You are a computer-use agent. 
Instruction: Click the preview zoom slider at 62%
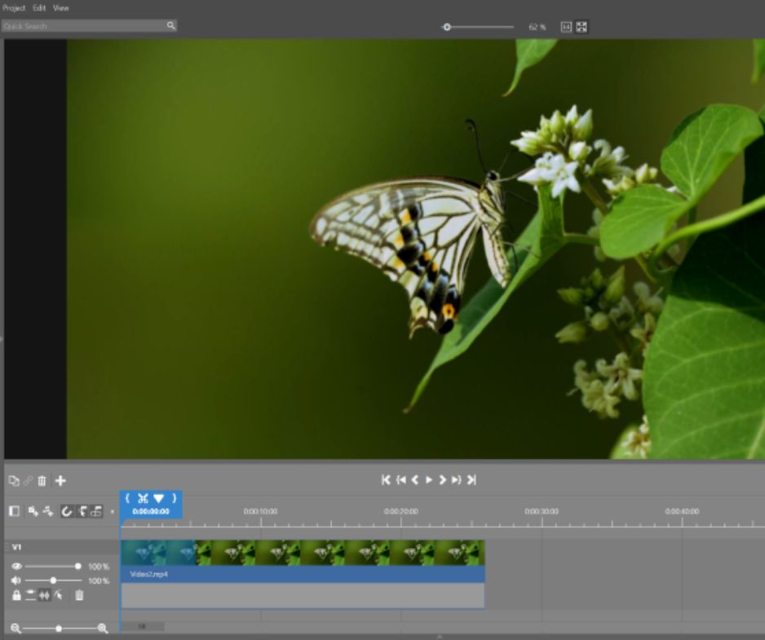(x=447, y=27)
